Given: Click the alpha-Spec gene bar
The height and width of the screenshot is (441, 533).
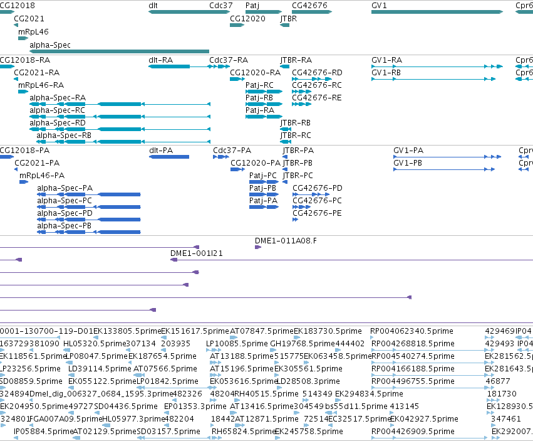Looking at the screenshot, I should point(119,51).
